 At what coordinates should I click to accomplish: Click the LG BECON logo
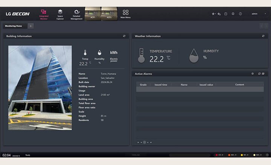coord(18,14)
